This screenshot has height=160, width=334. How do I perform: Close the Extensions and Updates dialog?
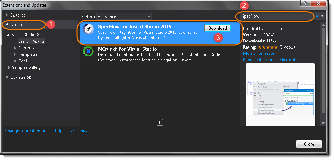[309, 144]
